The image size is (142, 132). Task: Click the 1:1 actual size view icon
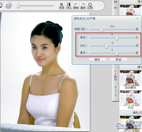click(8, 6)
